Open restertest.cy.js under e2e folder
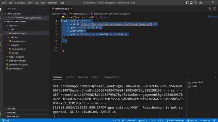The width and height of the screenshot is (218, 122). click(x=19, y=33)
